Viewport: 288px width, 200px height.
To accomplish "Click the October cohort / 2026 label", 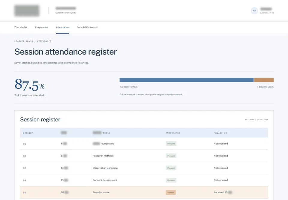I will (66, 13).
